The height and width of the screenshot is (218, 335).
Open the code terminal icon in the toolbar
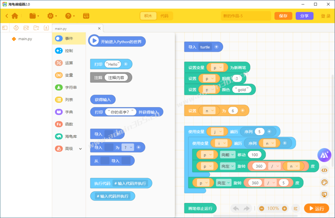point(86,16)
